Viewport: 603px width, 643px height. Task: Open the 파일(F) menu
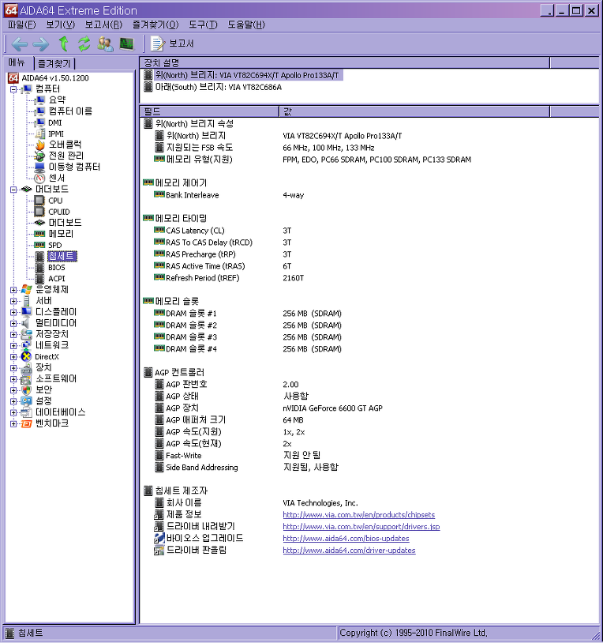[x=22, y=24]
